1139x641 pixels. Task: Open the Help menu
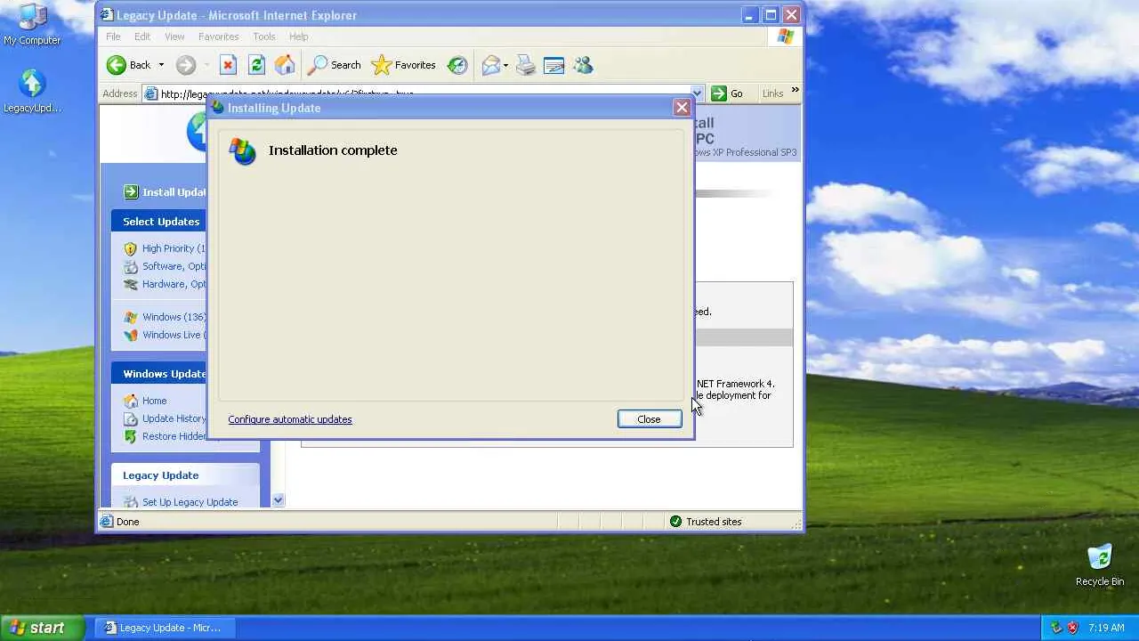tap(298, 37)
